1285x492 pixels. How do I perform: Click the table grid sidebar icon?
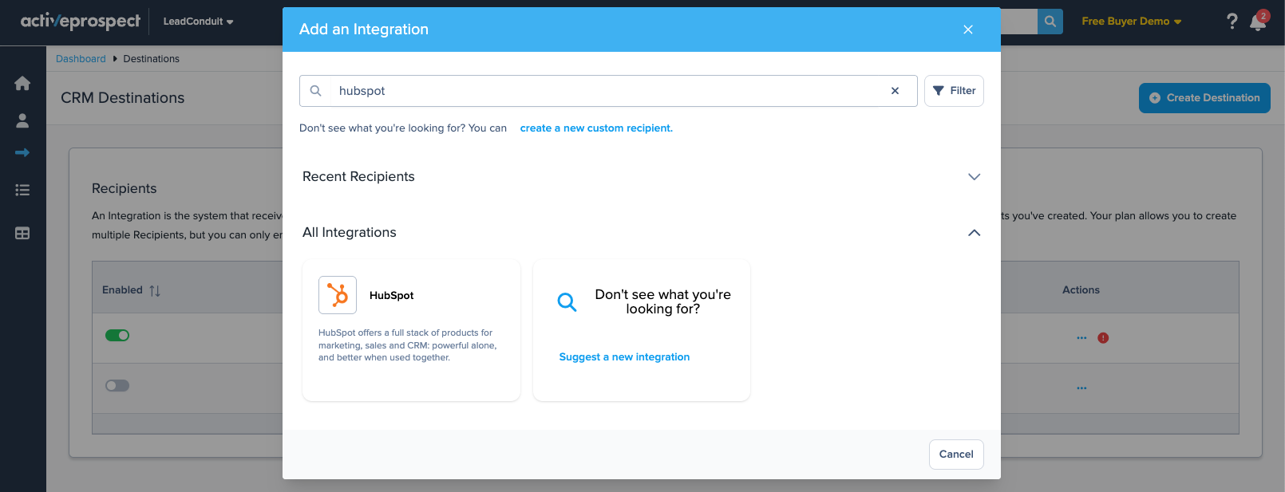[22, 234]
